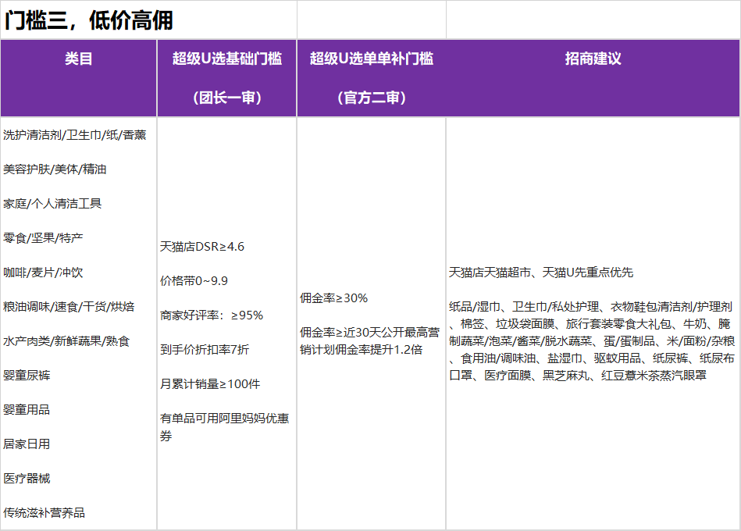
Task: Select the 美容护肤/美体/精油 category
Action: (55, 169)
